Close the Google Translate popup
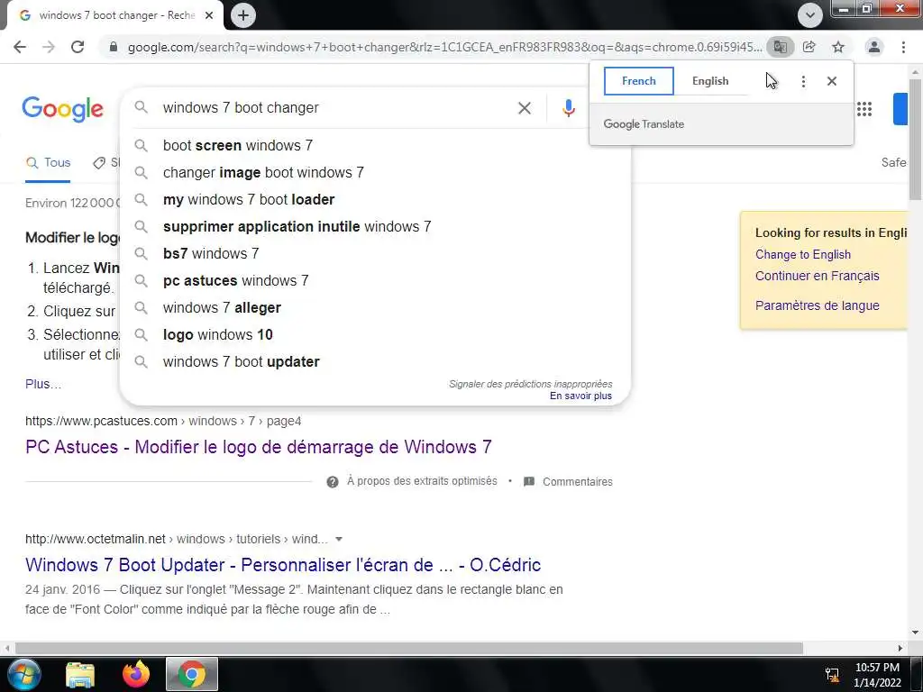This screenshot has height=692, width=923. 832,81
